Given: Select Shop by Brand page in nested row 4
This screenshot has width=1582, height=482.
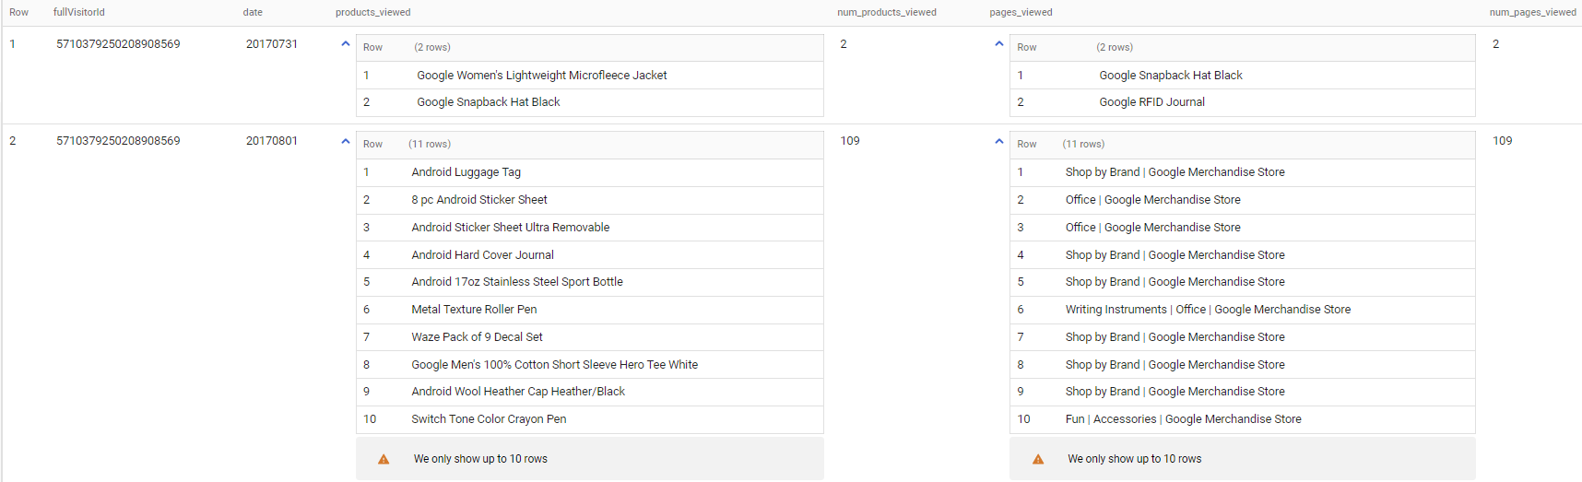Looking at the screenshot, I should 1175,255.
